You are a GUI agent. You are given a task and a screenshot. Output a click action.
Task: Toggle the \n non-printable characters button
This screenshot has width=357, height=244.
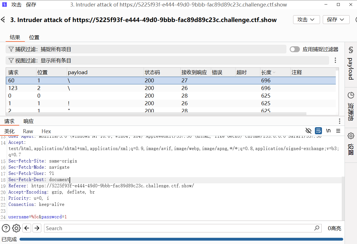[328, 131]
